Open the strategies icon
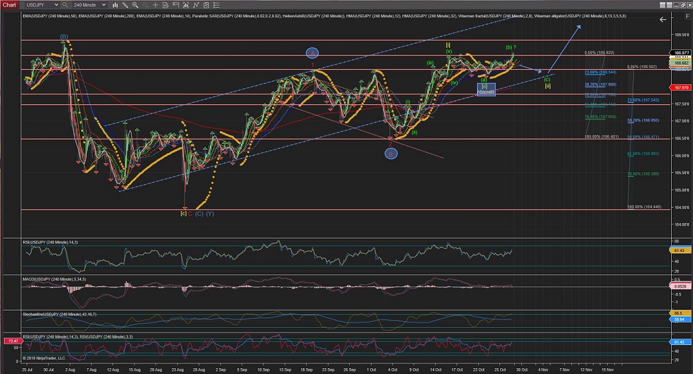 pyautogui.click(x=196, y=4)
